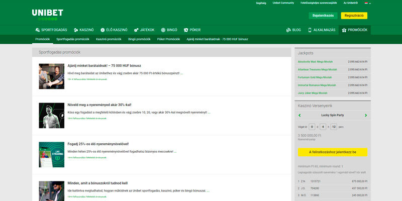Open terms link under 30% winnings promotion
The height and width of the screenshot is (201, 402).
[x=87, y=119]
